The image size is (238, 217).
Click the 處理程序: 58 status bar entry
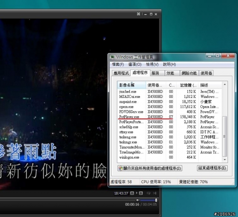point(121,182)
